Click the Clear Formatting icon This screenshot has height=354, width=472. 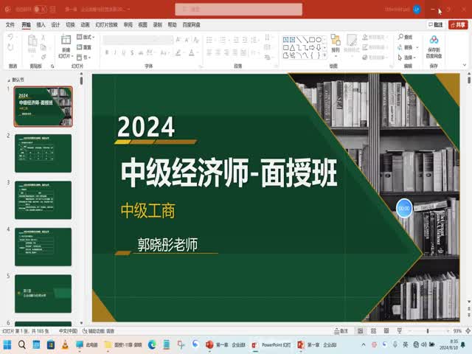point(196,39)
